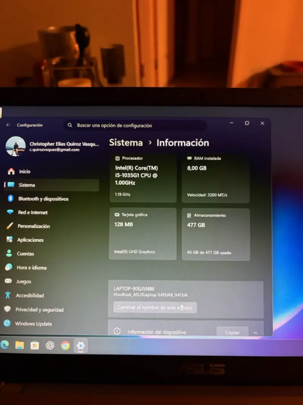Click the RAM instalada 8,00 GB card

216,178
